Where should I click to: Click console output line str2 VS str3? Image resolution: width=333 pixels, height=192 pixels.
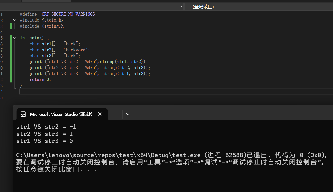pyautogui.click(x=45, y=134)
